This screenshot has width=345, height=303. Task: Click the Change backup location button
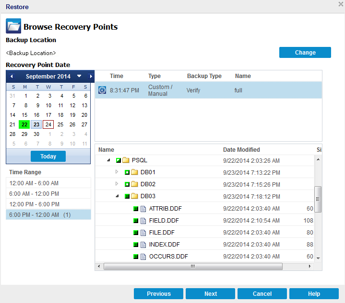tap(305, 53)
